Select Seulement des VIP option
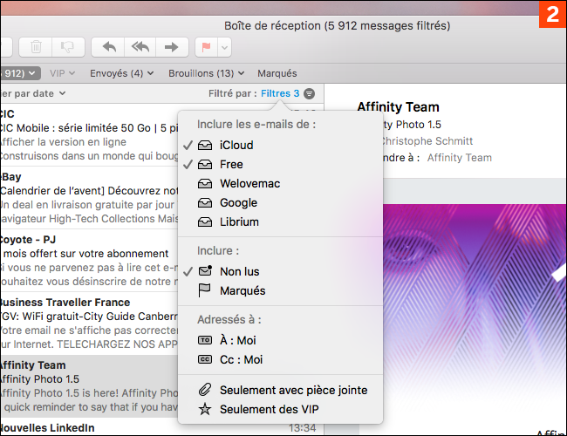This screenshot has width=567, height=436. pyautogui.click(x=280, y=409)
